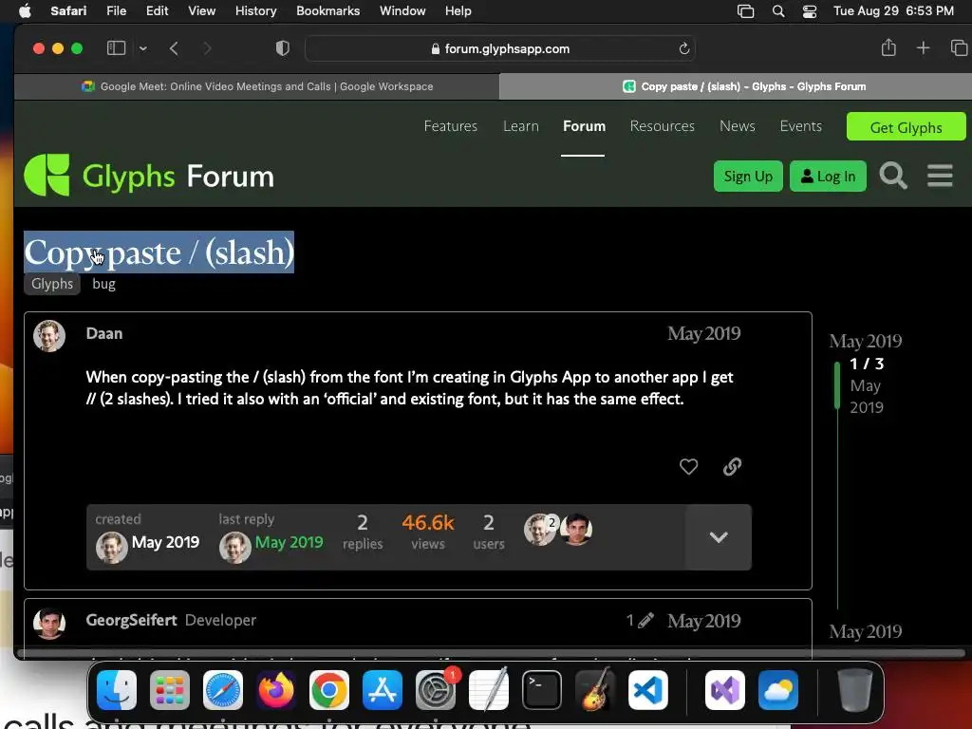Open the Bookmarks menu

327,10
